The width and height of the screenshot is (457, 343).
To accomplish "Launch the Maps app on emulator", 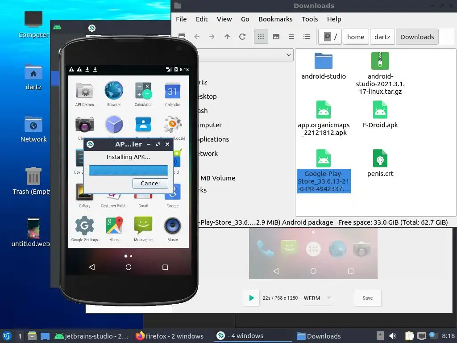I will coord(114,229).
